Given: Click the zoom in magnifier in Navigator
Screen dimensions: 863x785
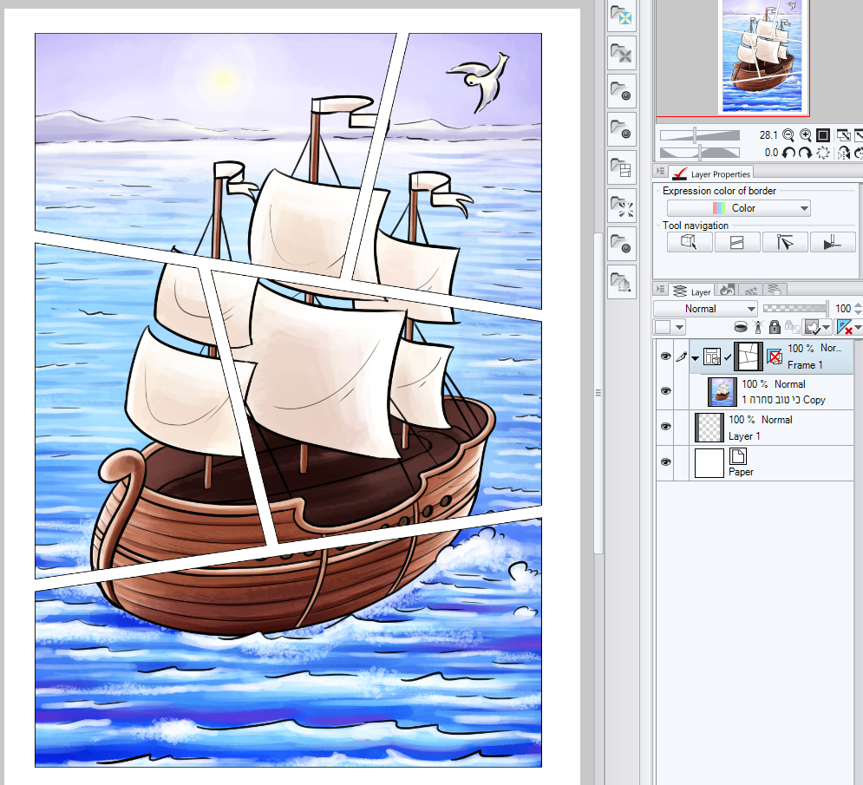Looking at the screenshot, I should (x=806, y=135).
